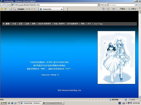Click the CH language bar indicator
The height and width of the screenshot is (105, 141).
tap(120, 103)
